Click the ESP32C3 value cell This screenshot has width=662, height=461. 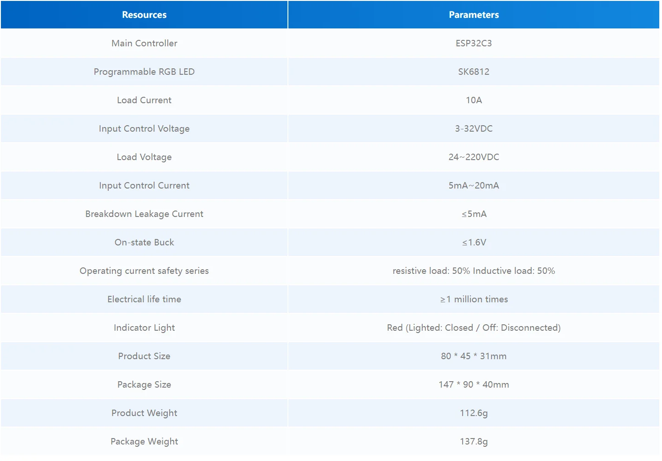coord(474,43)
